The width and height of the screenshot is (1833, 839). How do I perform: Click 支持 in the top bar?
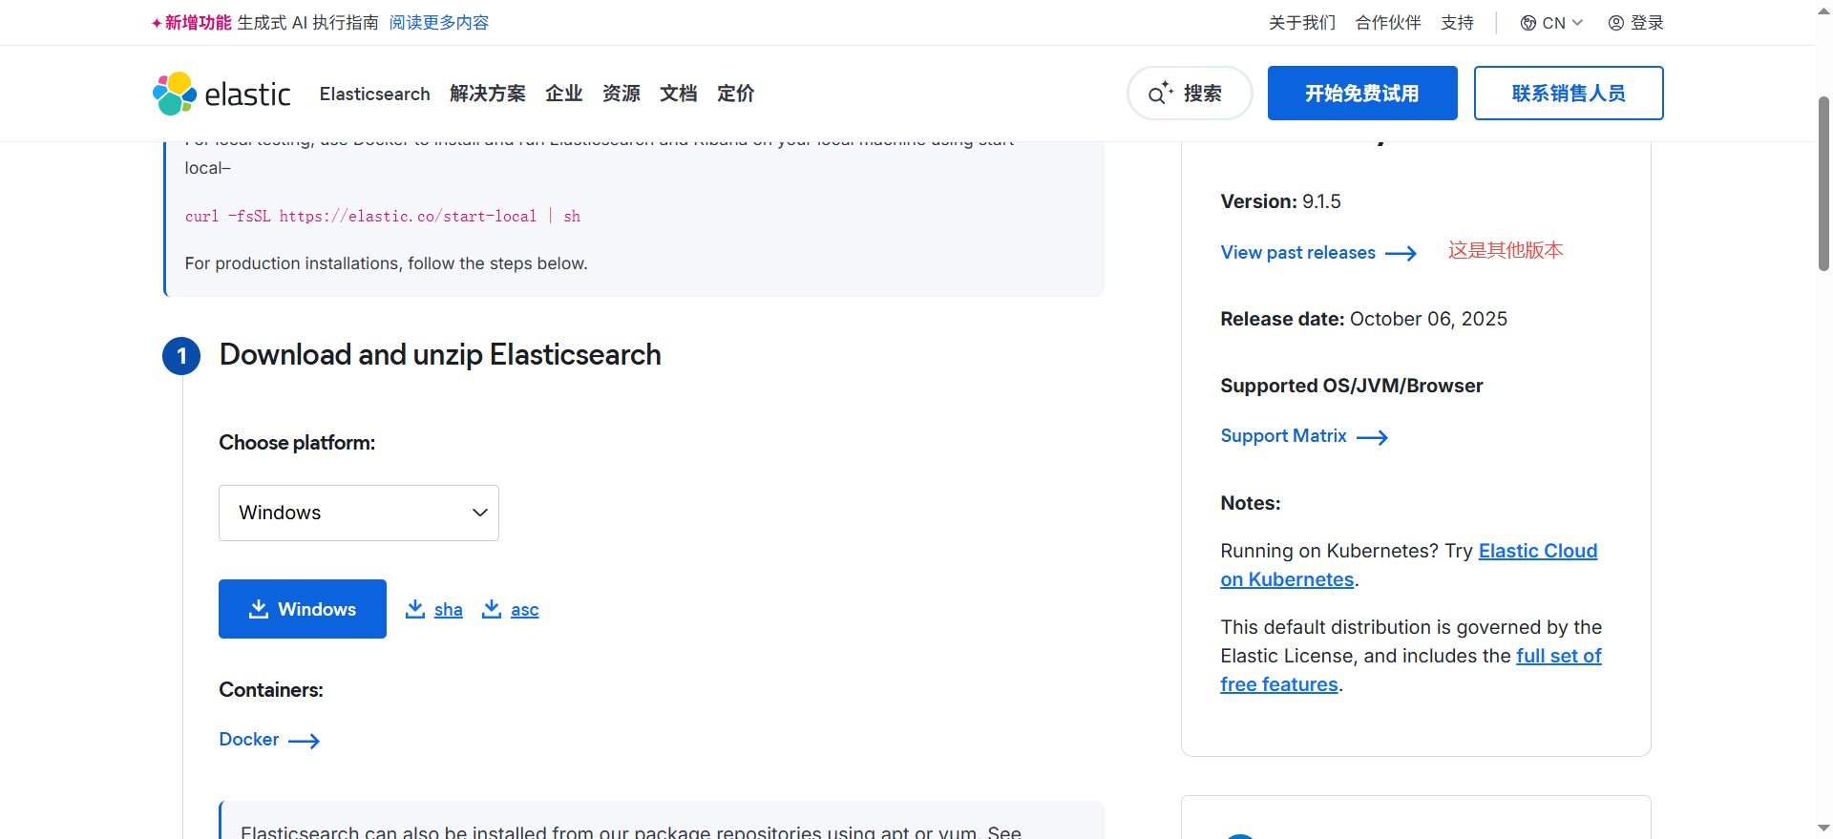pyautogui.click(x=1458, y=23)
